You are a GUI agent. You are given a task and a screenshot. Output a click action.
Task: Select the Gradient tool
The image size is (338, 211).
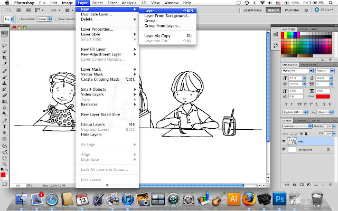(x=4, y=101)
